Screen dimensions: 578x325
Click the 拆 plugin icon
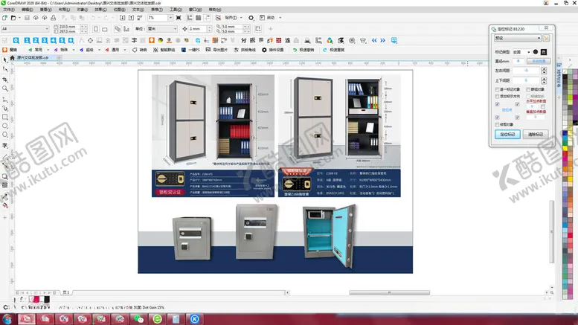point(252,41)
